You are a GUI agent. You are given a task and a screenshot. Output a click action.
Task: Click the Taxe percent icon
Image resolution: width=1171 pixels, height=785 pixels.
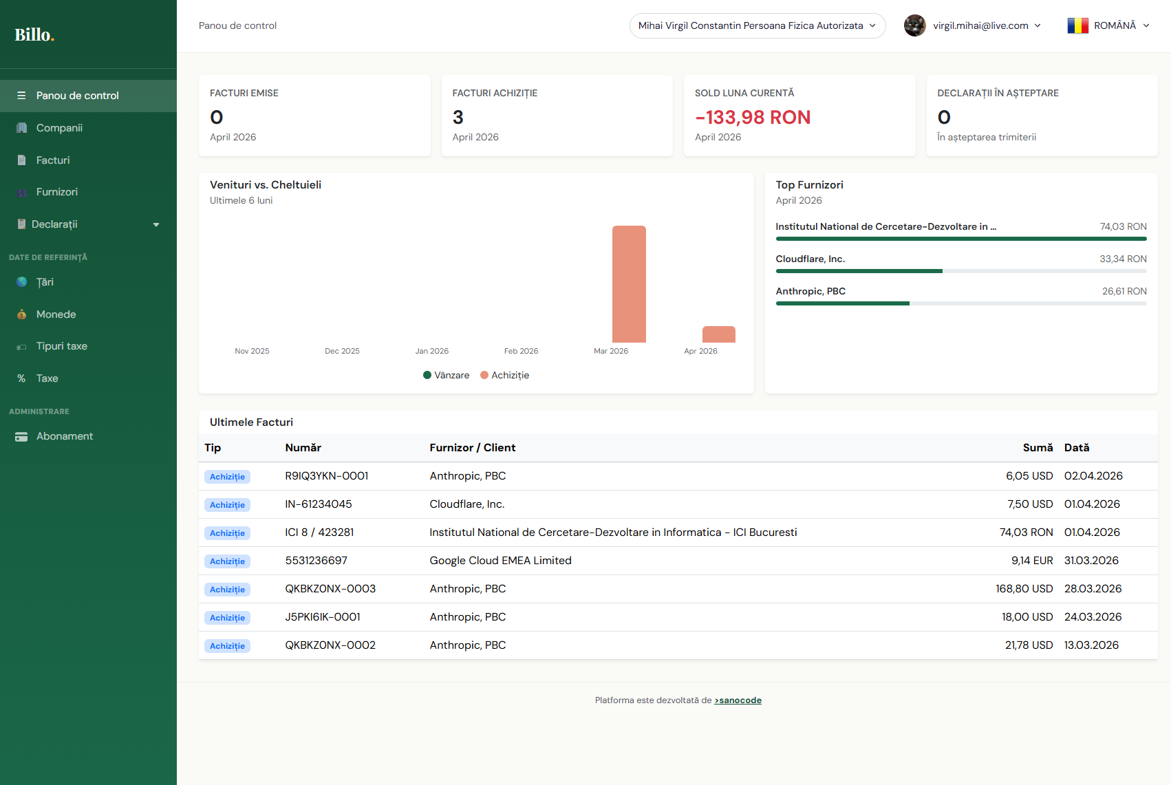click(x=21, y=378)
